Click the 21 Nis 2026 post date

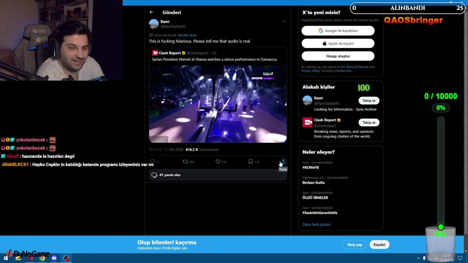174,149
